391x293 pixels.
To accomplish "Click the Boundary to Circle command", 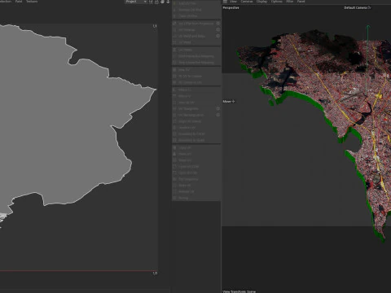I will pos(196,134).
